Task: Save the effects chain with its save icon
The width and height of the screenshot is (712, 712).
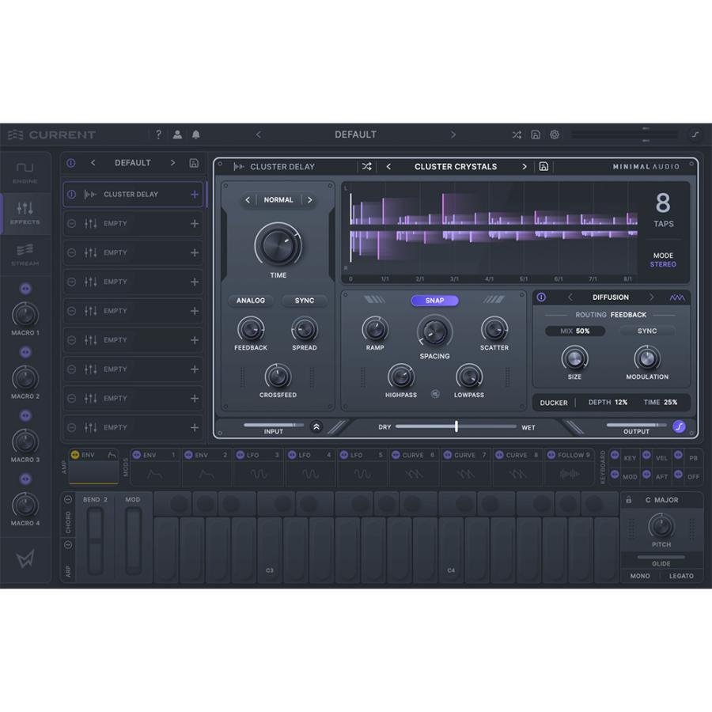Action: [x=194, y=163]
